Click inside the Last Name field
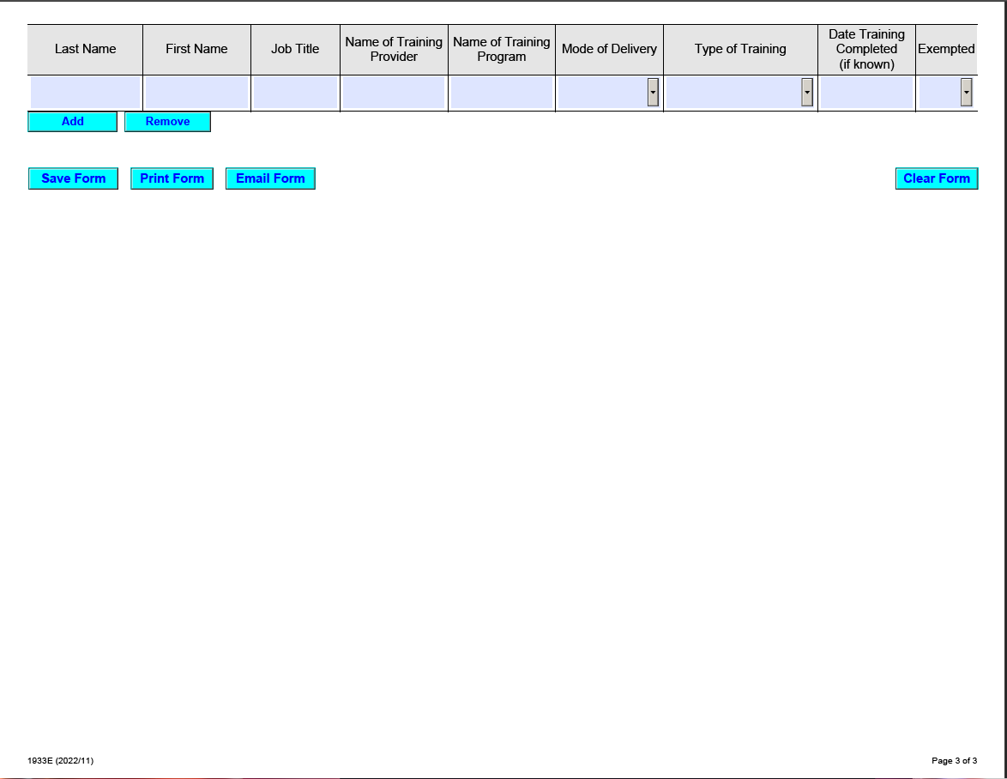This screenshot has width=1007, height=779. point(84,91)
